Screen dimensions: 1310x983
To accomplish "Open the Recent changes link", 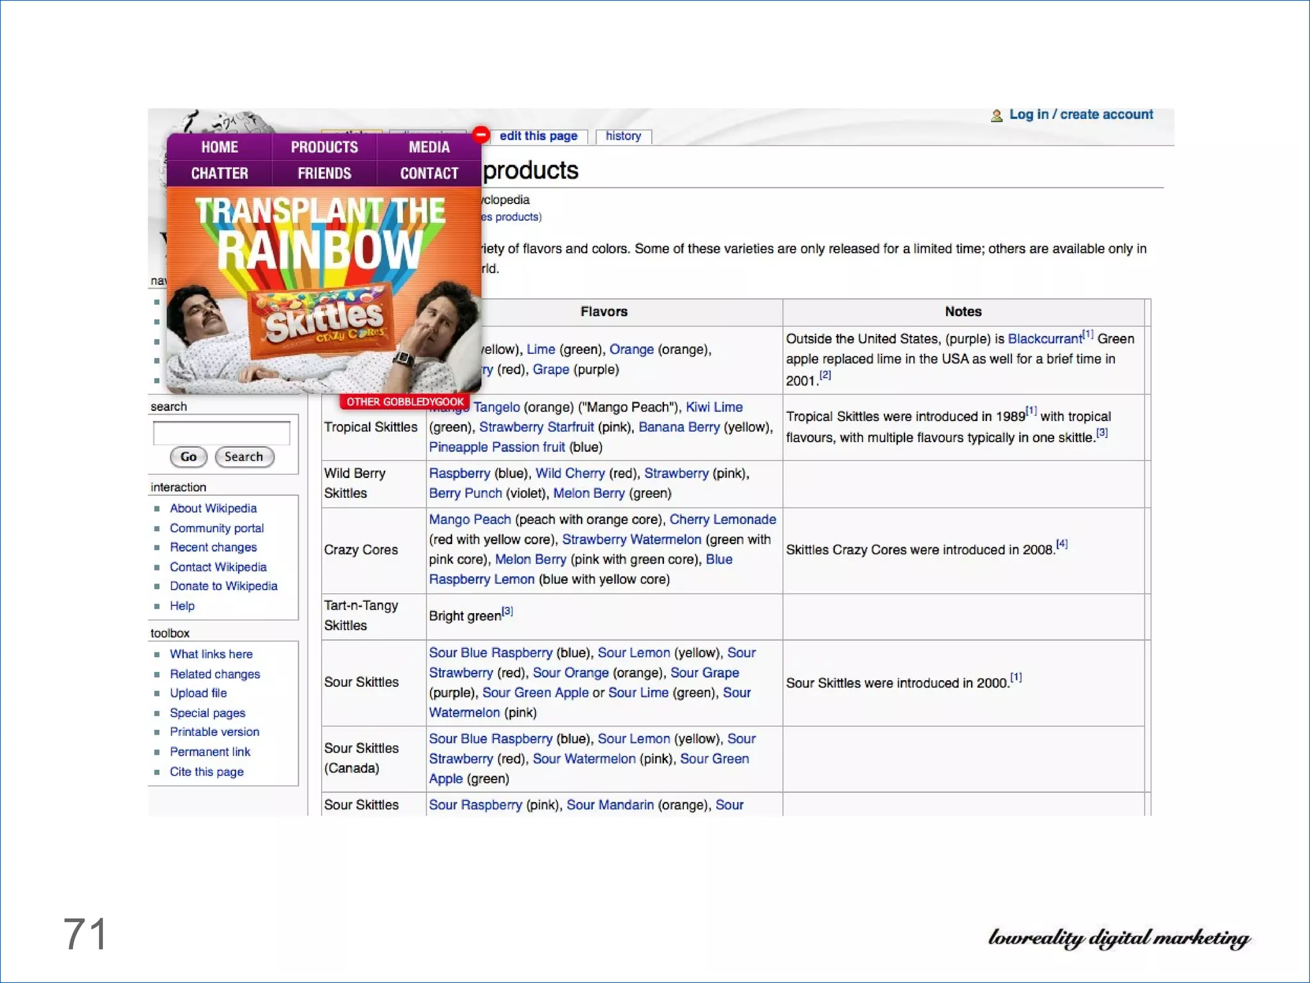I will [213, 547].
